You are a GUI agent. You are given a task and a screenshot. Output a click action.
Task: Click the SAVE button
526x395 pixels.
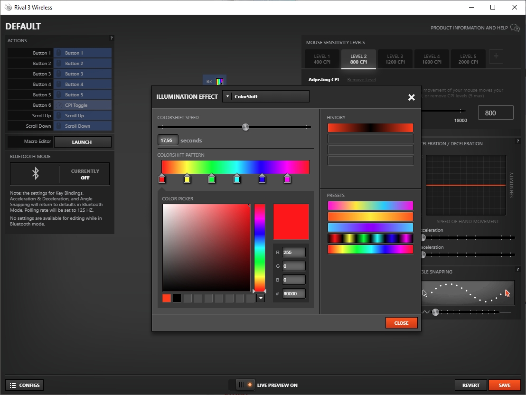pyautogui.click(x=505, y=386)
